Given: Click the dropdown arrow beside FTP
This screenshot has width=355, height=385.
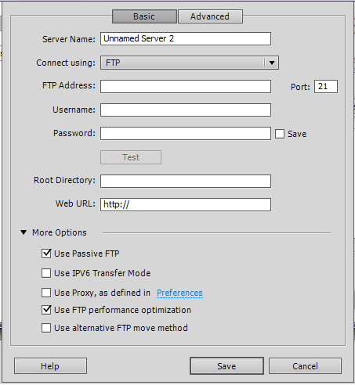Looking at the screenshot, I should (x=272, y=63).
